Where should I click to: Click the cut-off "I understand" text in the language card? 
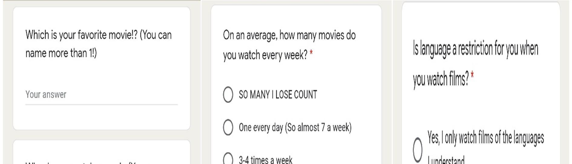tap(446, 160)
